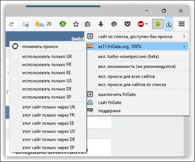Click the speech bubble support icon

90,111
